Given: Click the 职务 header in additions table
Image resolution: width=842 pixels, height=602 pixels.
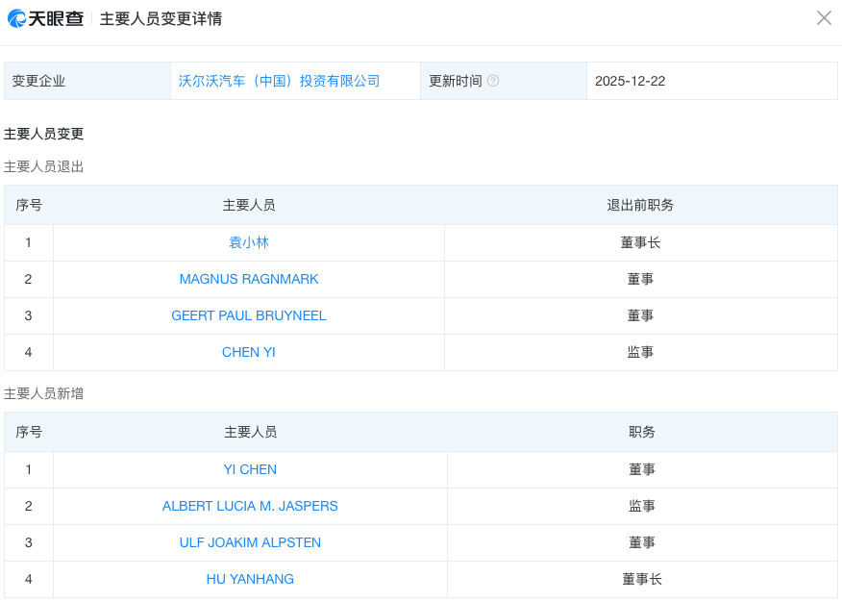Looking at the screenshot, I should pos(642,433).
